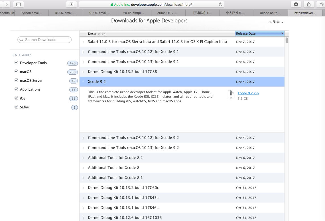Expand Kernel Debug Kit 10.13.2 build 17C88
Image resolution: width=325 pixels, height=221 pixels.
pyautogui.click(x=83, y=72)
